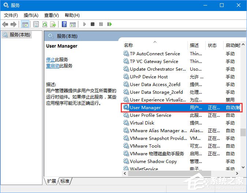Select the Volume Shadow Copy name
The image size is (247, 193).
point(153,161)
